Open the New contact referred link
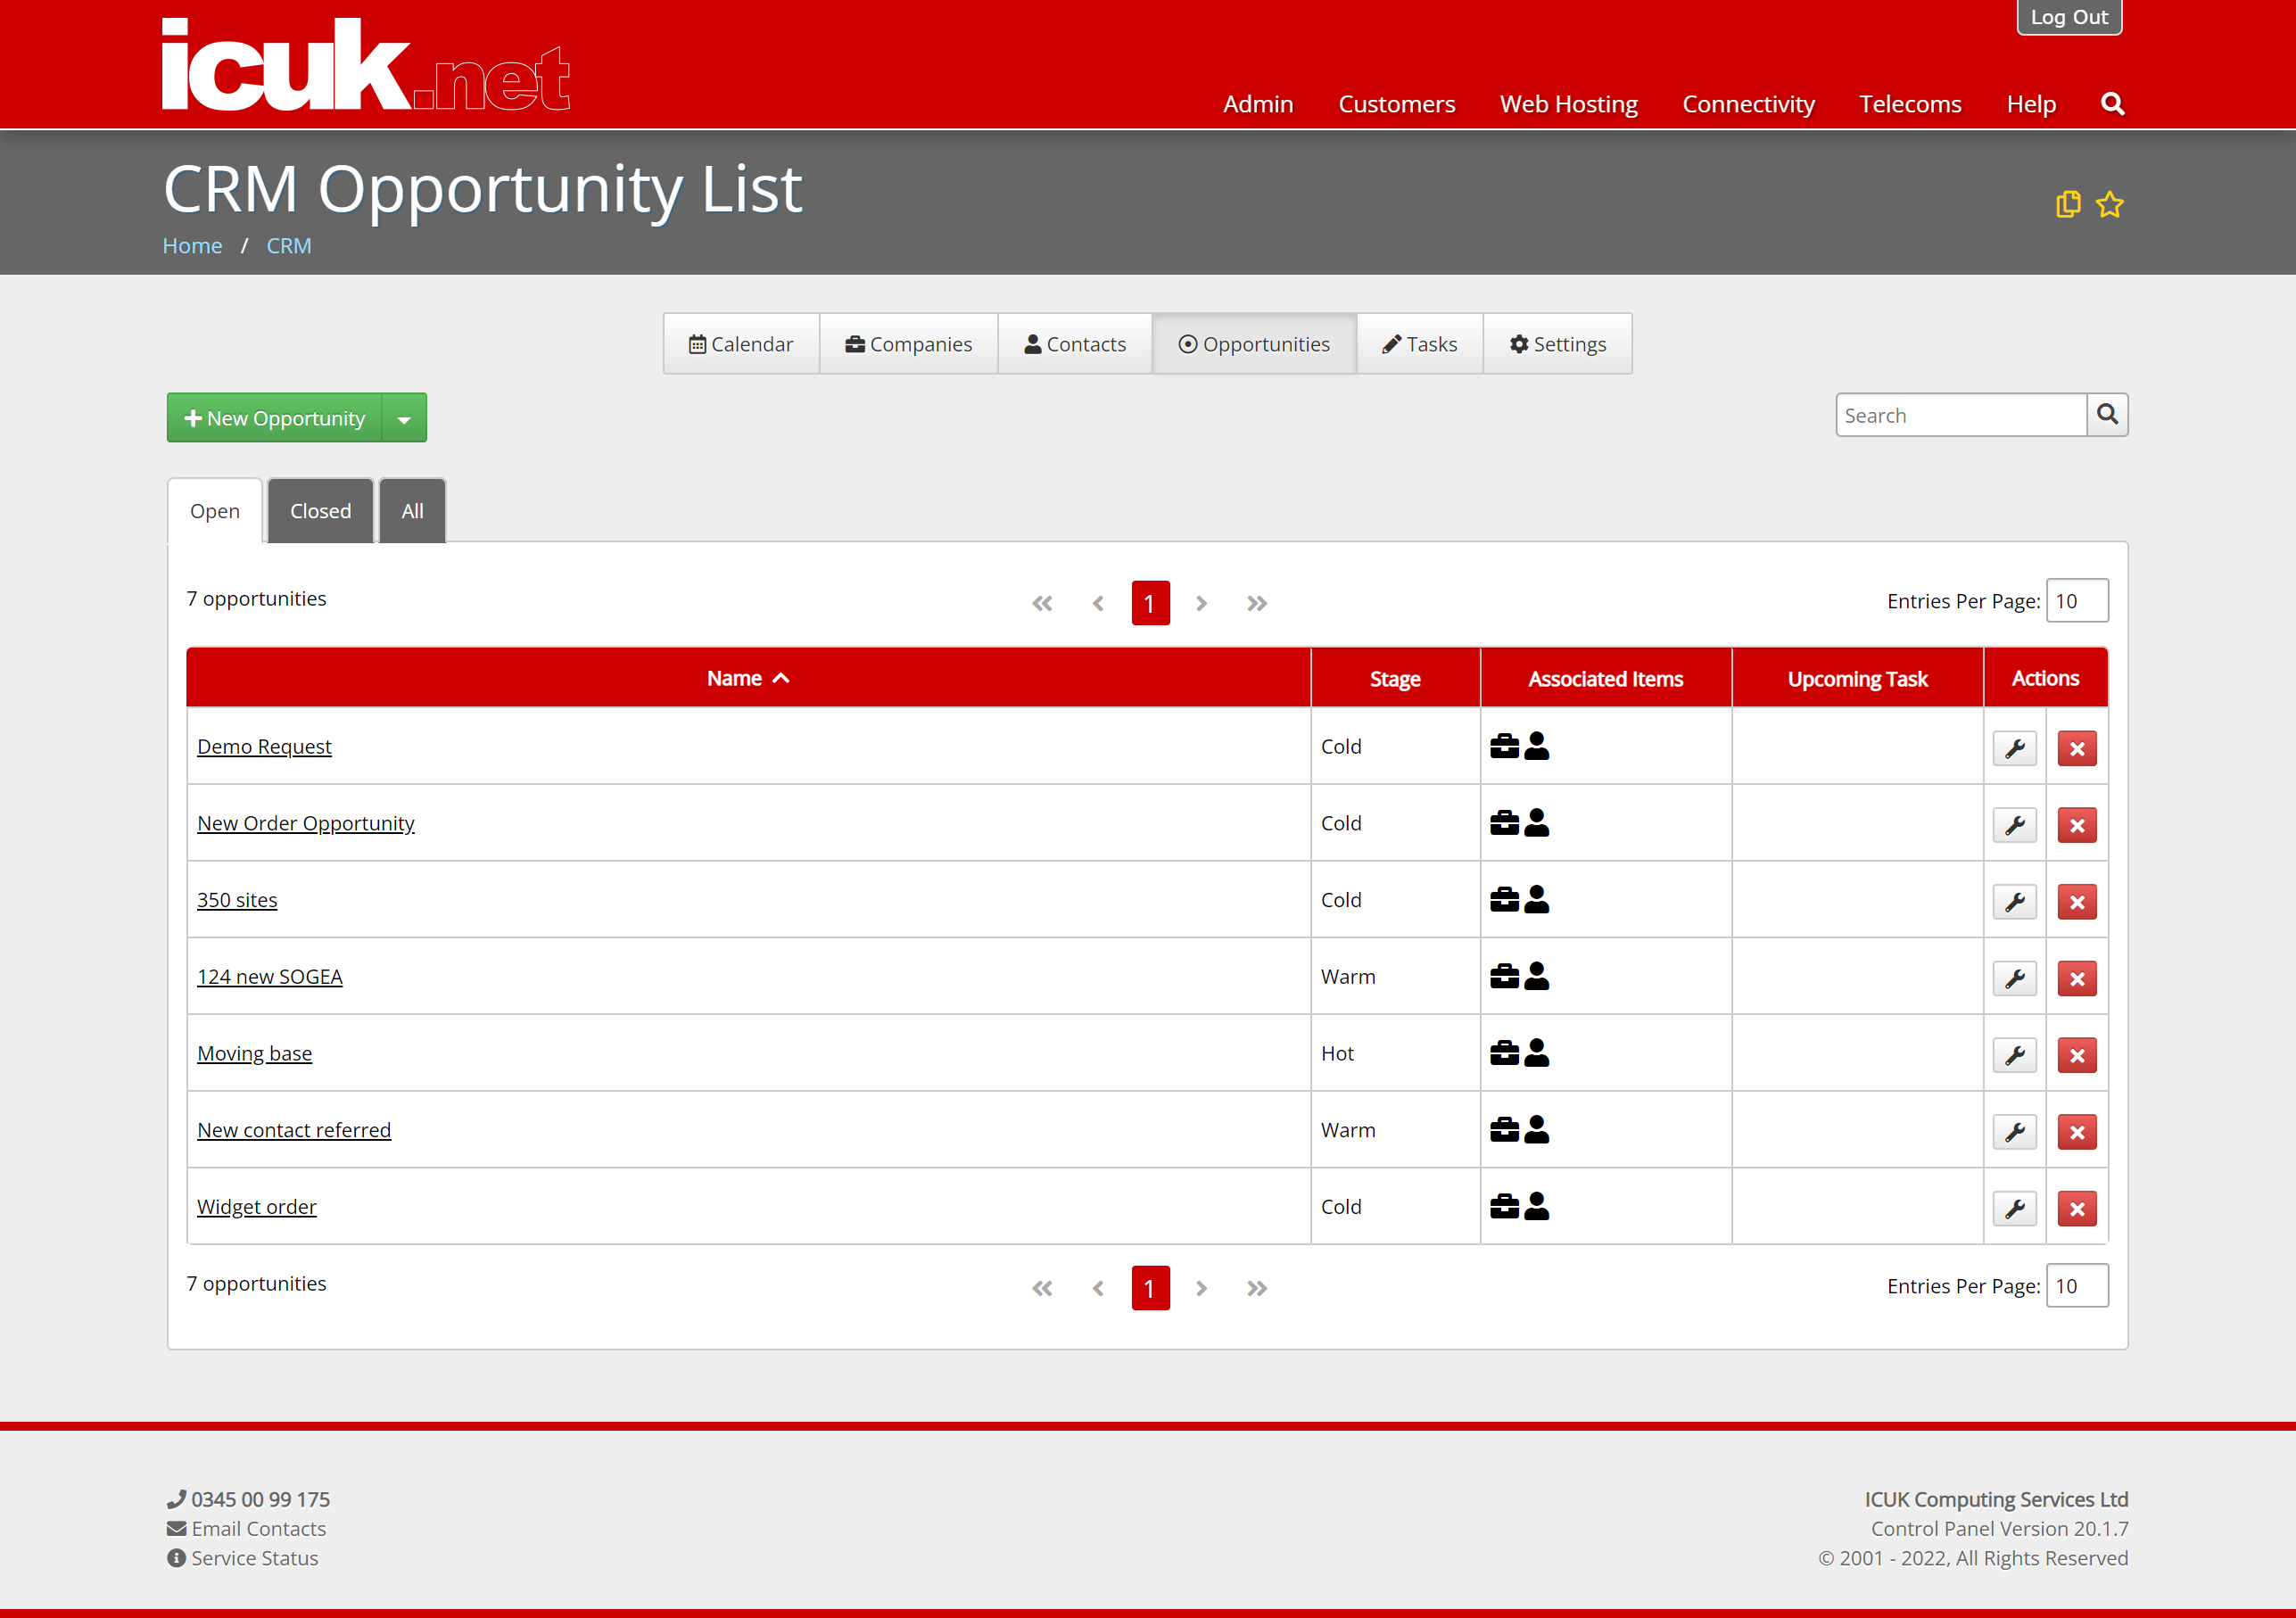The width and height of the screenshot is (2296, 1618). pyautogui.click(x=294, y=1130)
